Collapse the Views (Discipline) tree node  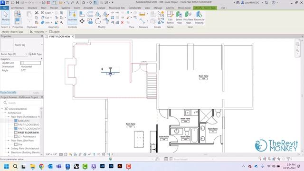click(2, 109)
